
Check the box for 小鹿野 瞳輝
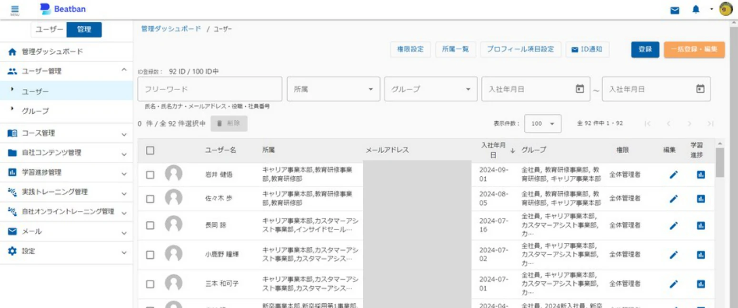tap(150, 254)
